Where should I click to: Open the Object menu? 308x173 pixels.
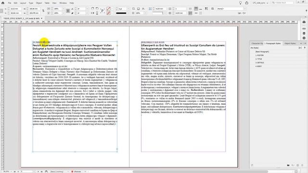point(39,3)
